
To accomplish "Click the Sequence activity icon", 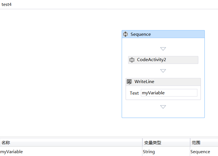I will click(x=125, y=34).
